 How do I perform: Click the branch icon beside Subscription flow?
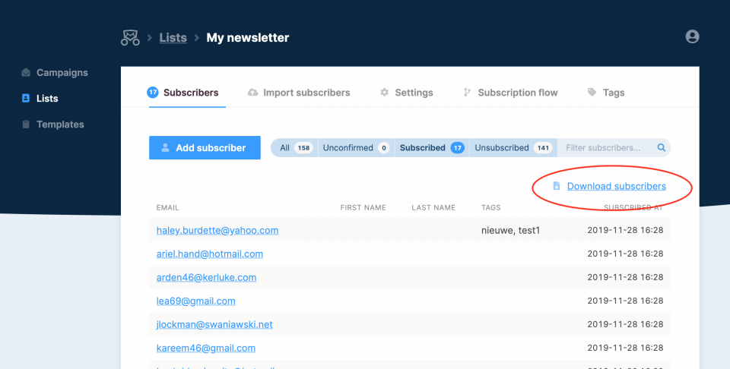tap(467, 93)
